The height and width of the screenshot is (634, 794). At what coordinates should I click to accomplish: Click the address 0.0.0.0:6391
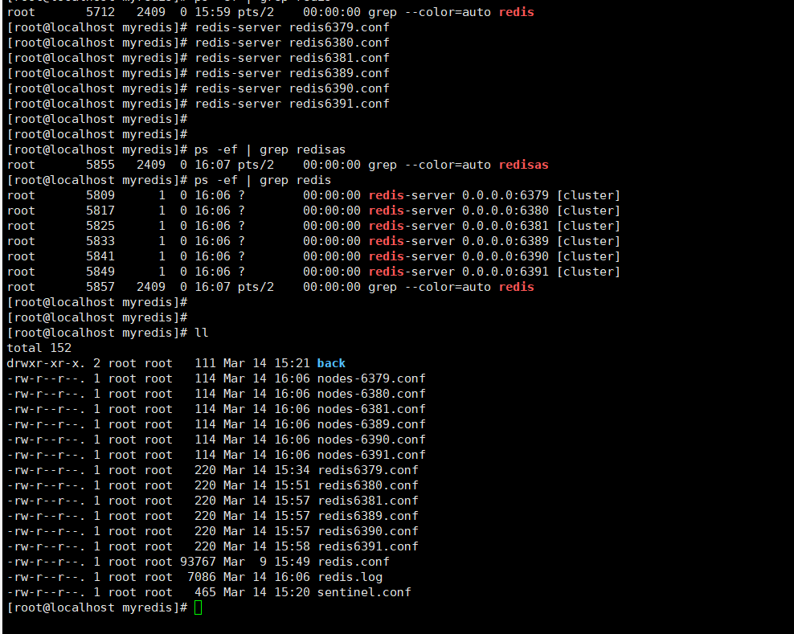pos(505,272)
